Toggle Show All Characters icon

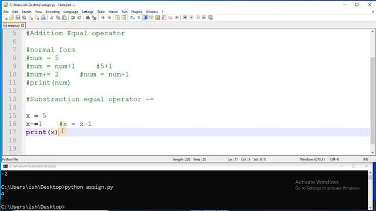pos(139,18)
